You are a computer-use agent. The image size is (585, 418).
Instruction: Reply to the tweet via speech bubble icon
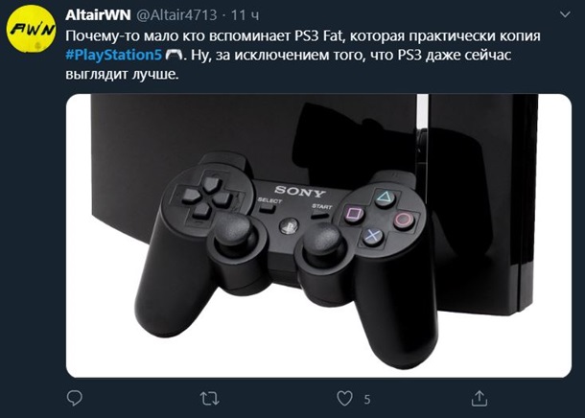[x=74, y=398]
